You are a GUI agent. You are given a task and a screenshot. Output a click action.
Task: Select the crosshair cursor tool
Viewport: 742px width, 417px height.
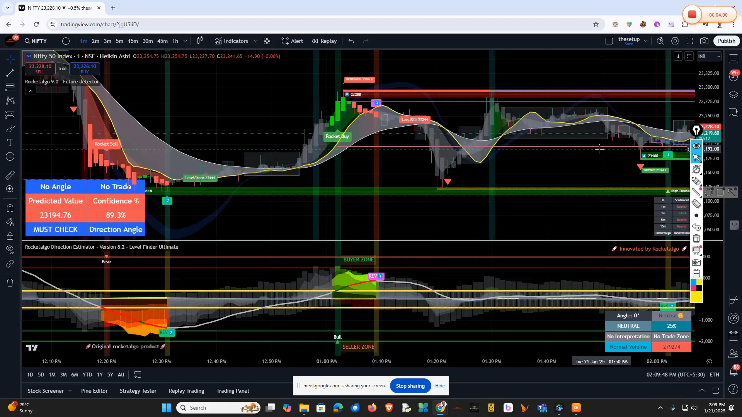[x=10, y=59]
